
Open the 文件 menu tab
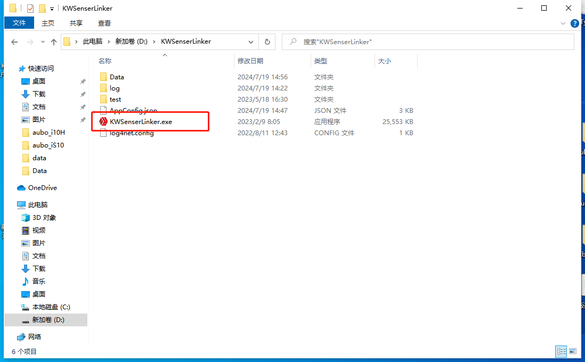click(19, 23)
